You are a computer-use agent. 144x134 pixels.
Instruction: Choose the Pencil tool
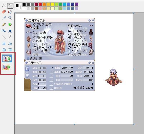coord(4,25)
